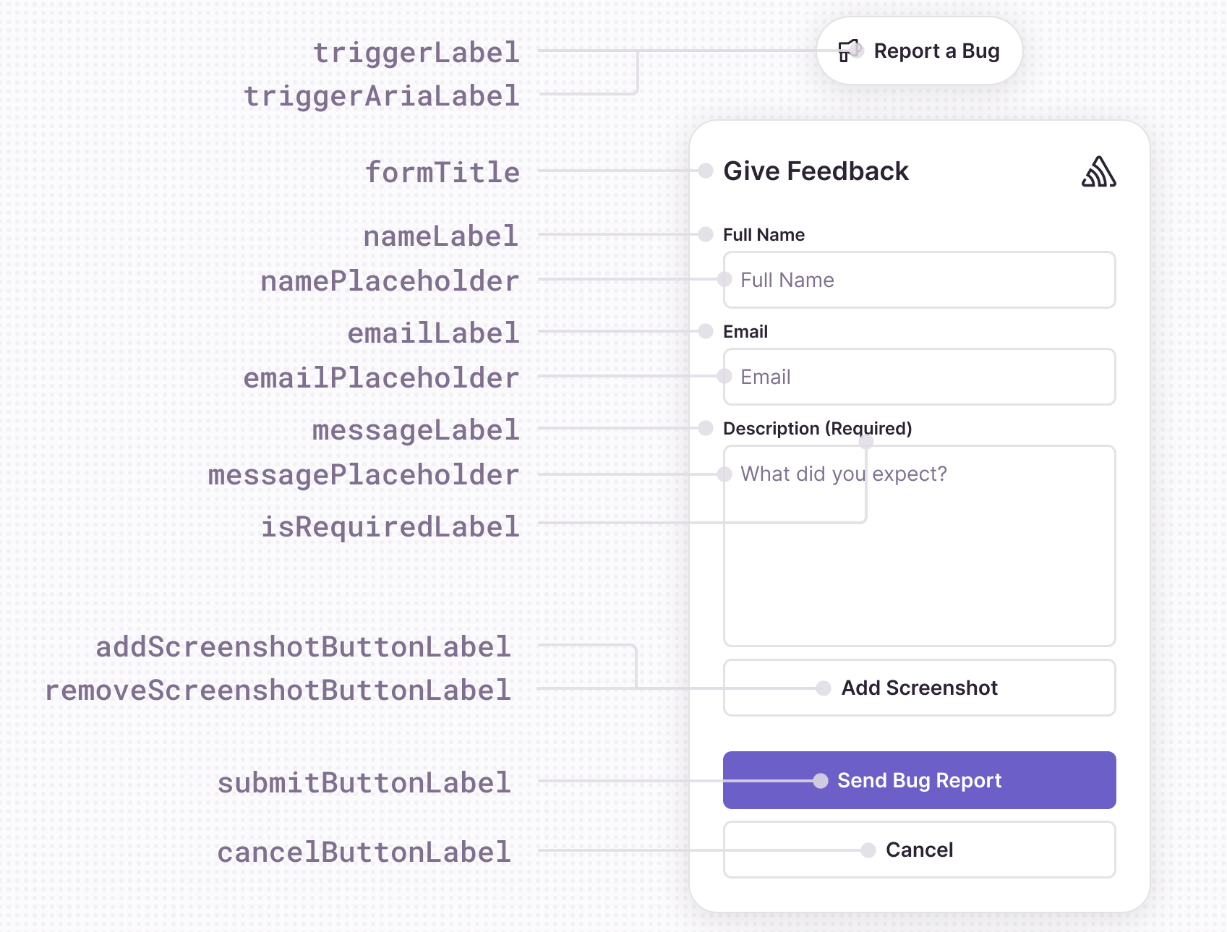Viewport: 1227px width, 932px height.
Task: Click the cancelButtonLabel annotation text
Action: pyautogui.click(x=364, y=852)
